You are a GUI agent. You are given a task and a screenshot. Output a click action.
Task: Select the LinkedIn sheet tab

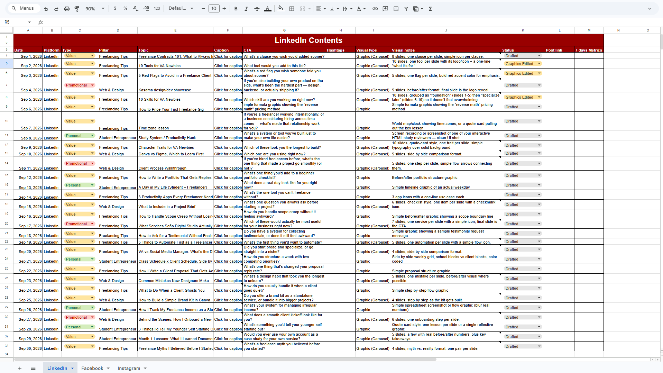57,368
